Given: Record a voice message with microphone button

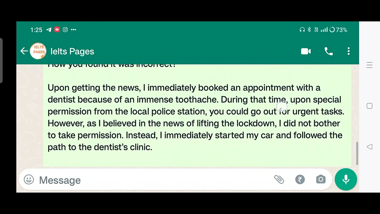Looking at the screenshot, I should (346, 179).
